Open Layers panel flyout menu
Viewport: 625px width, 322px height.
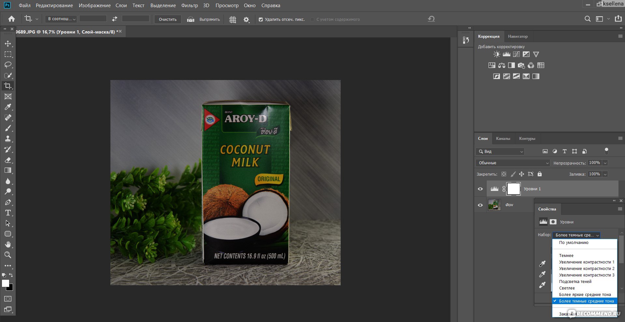click(x=620, y=138)
